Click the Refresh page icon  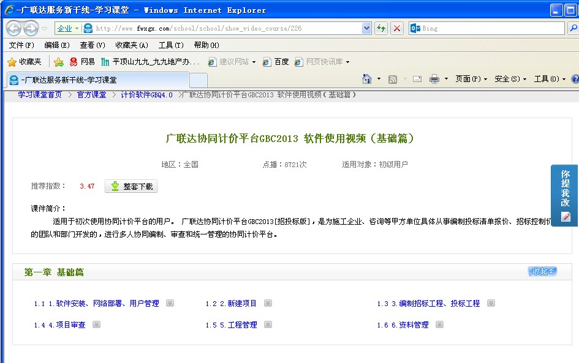(381, 28)
